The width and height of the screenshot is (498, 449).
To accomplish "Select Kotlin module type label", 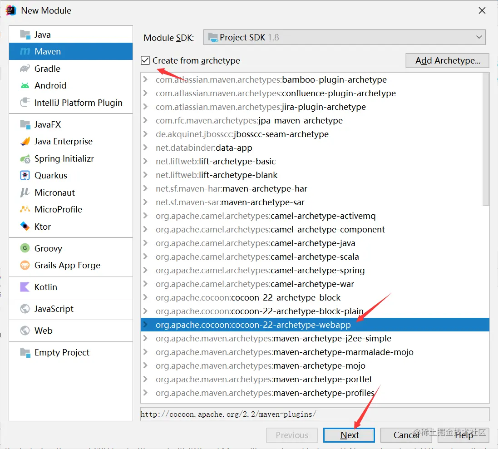I will 46,287.
